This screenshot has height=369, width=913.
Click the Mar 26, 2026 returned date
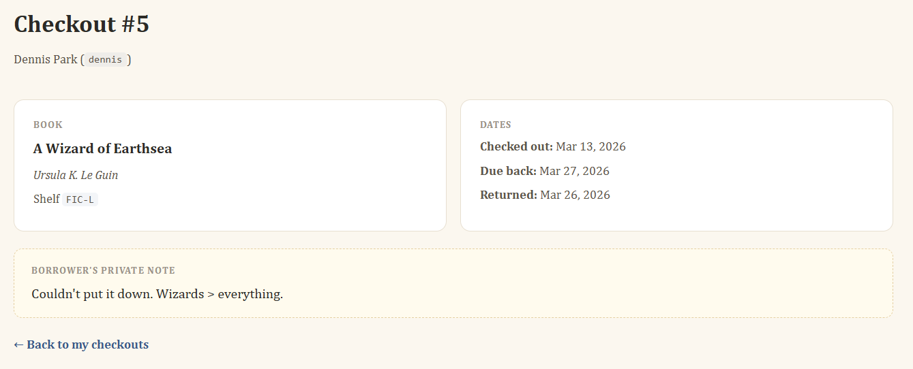[575, 195]
